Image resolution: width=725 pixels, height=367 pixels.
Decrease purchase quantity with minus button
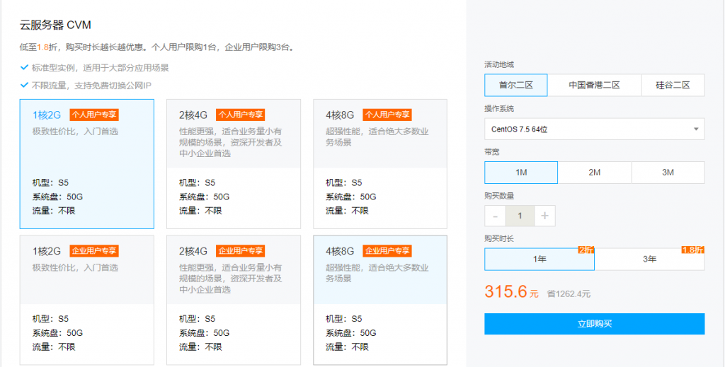tap(495, 216)
